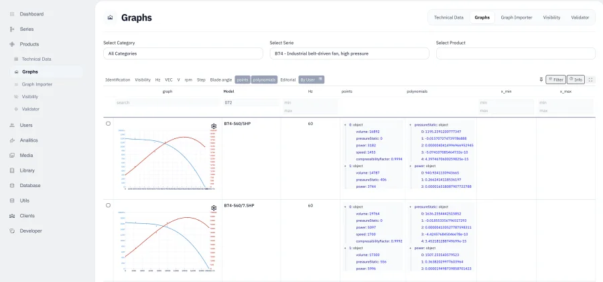Open the Users section

coord(25,125)
